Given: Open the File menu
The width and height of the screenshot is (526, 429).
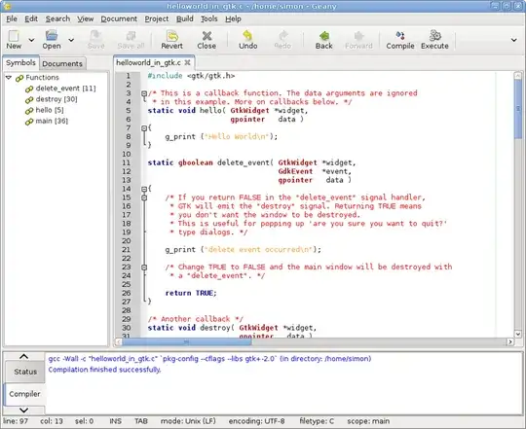Looking at the screenshot, I should (x=12, y=19).
